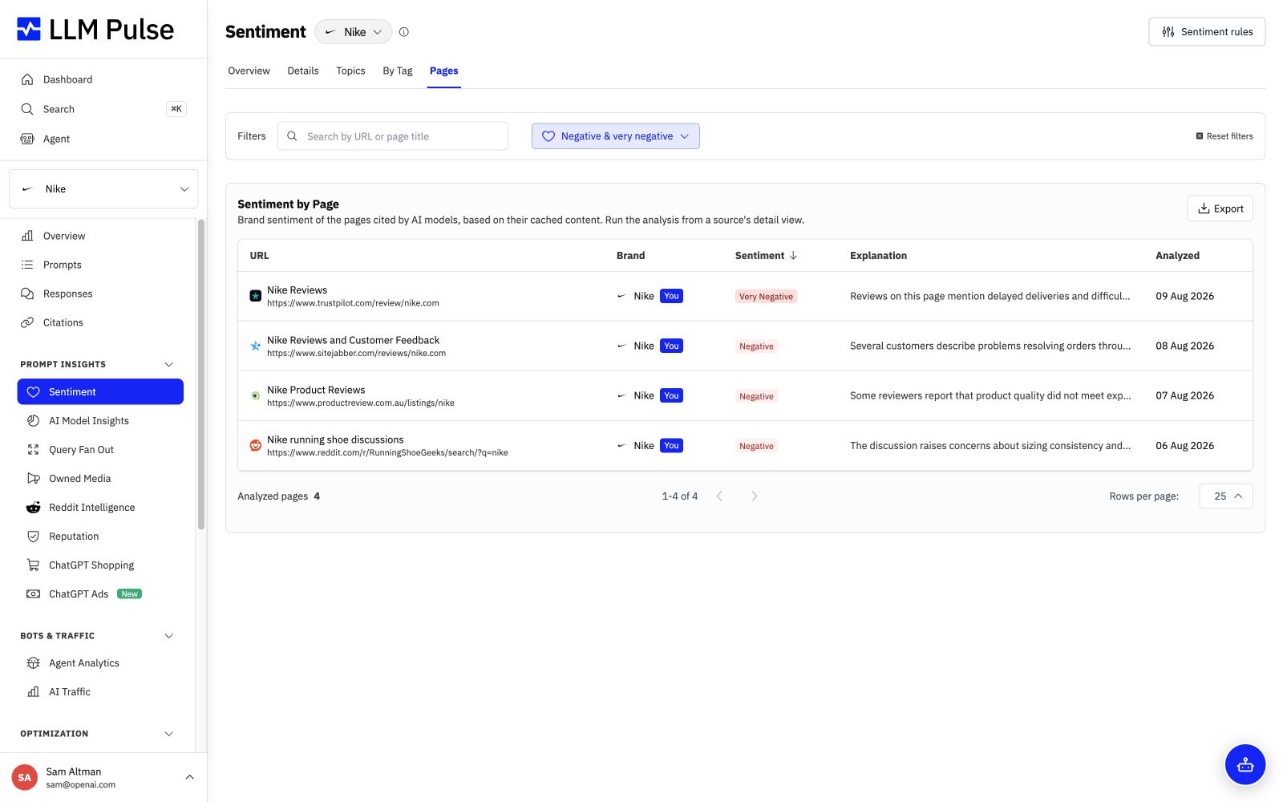Image resolution: width=1283 pixels, height=802 pixels.
Task: Select Sentiment in Prompt Insights
Action: (x=100, y=391)
